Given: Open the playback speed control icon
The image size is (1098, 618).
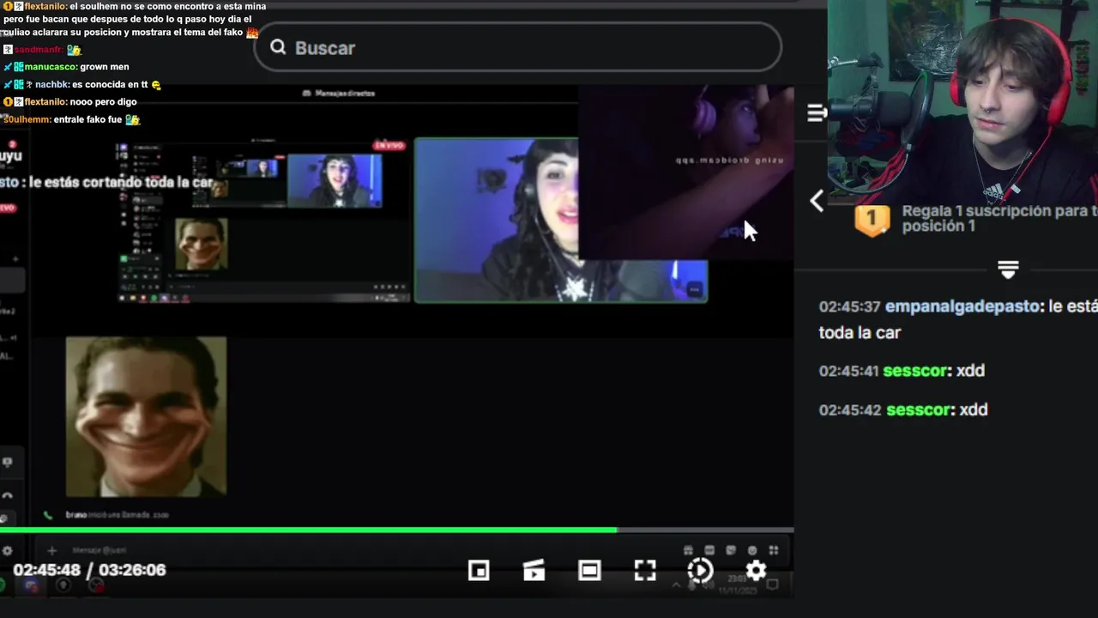Looking at the screenshot, I should pyautogui.click(x=700, y=570).
